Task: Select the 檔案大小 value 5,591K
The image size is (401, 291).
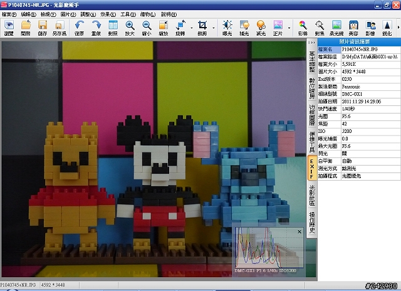Action: pyautogui.click(x=349, y=64)
